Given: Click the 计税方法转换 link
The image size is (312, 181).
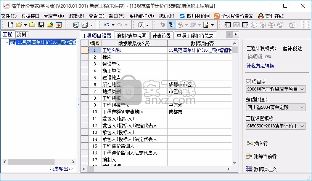Looking at the screenshot, I should coord(260,66).
